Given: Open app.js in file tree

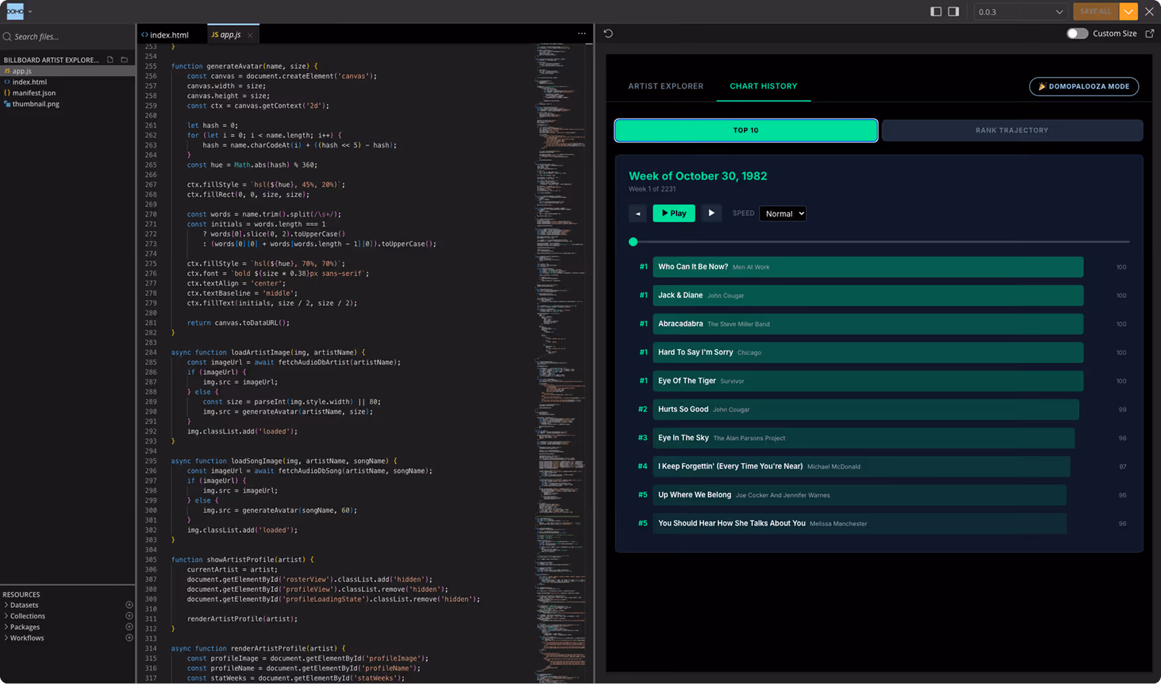Looking at the screenshot, I should (x=68, y=71).
